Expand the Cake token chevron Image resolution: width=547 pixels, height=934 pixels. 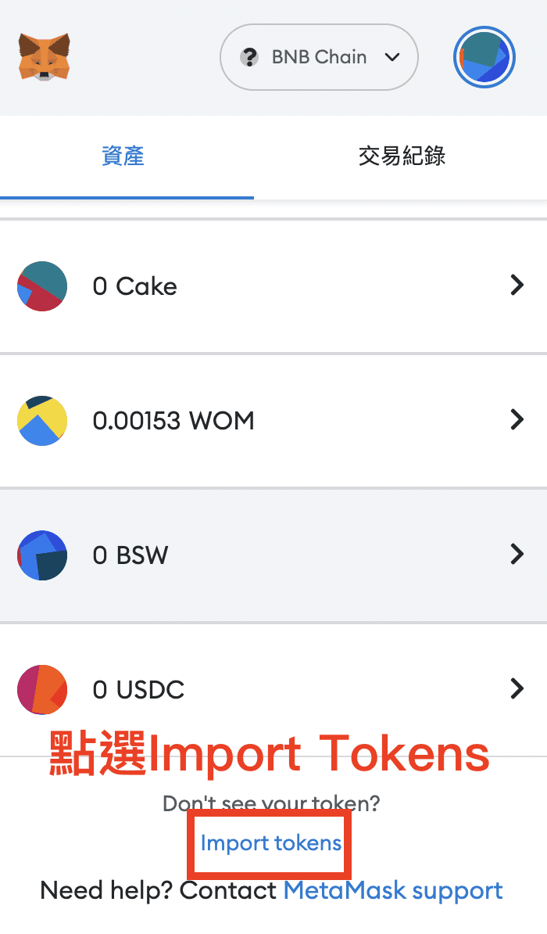point(517,286)
